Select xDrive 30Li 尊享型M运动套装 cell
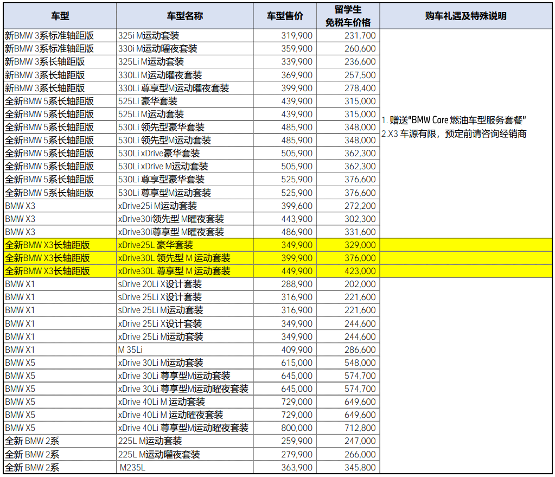The width and height of the screenshot is (555, 477). point(185,376)
